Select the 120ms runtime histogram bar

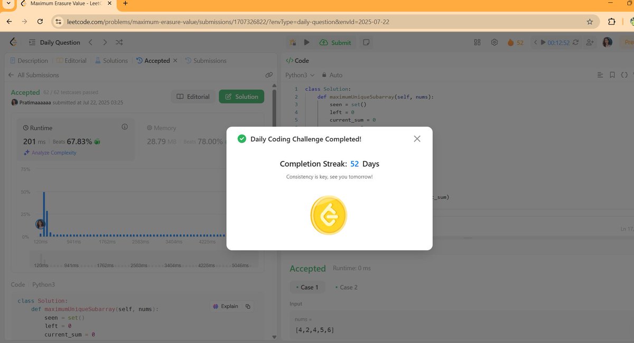pos(44,216)
